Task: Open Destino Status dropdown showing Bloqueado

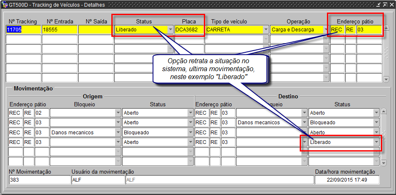Action: [377, 123]
